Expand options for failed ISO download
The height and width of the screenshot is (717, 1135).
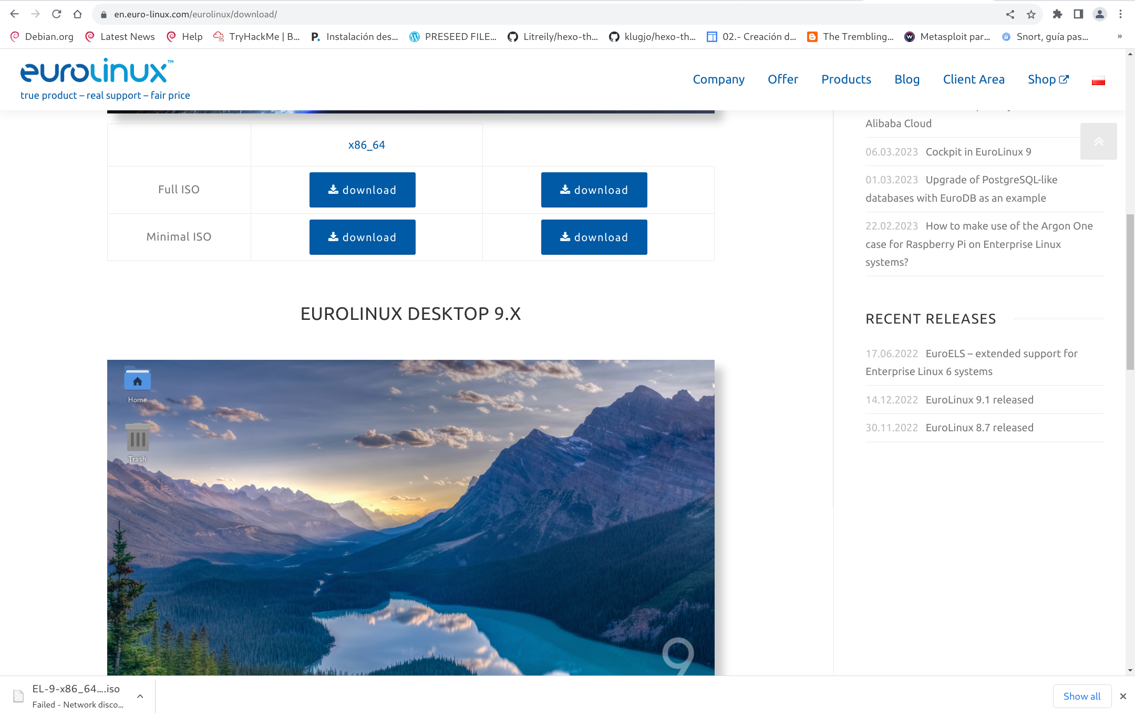[x=140, y=697]
